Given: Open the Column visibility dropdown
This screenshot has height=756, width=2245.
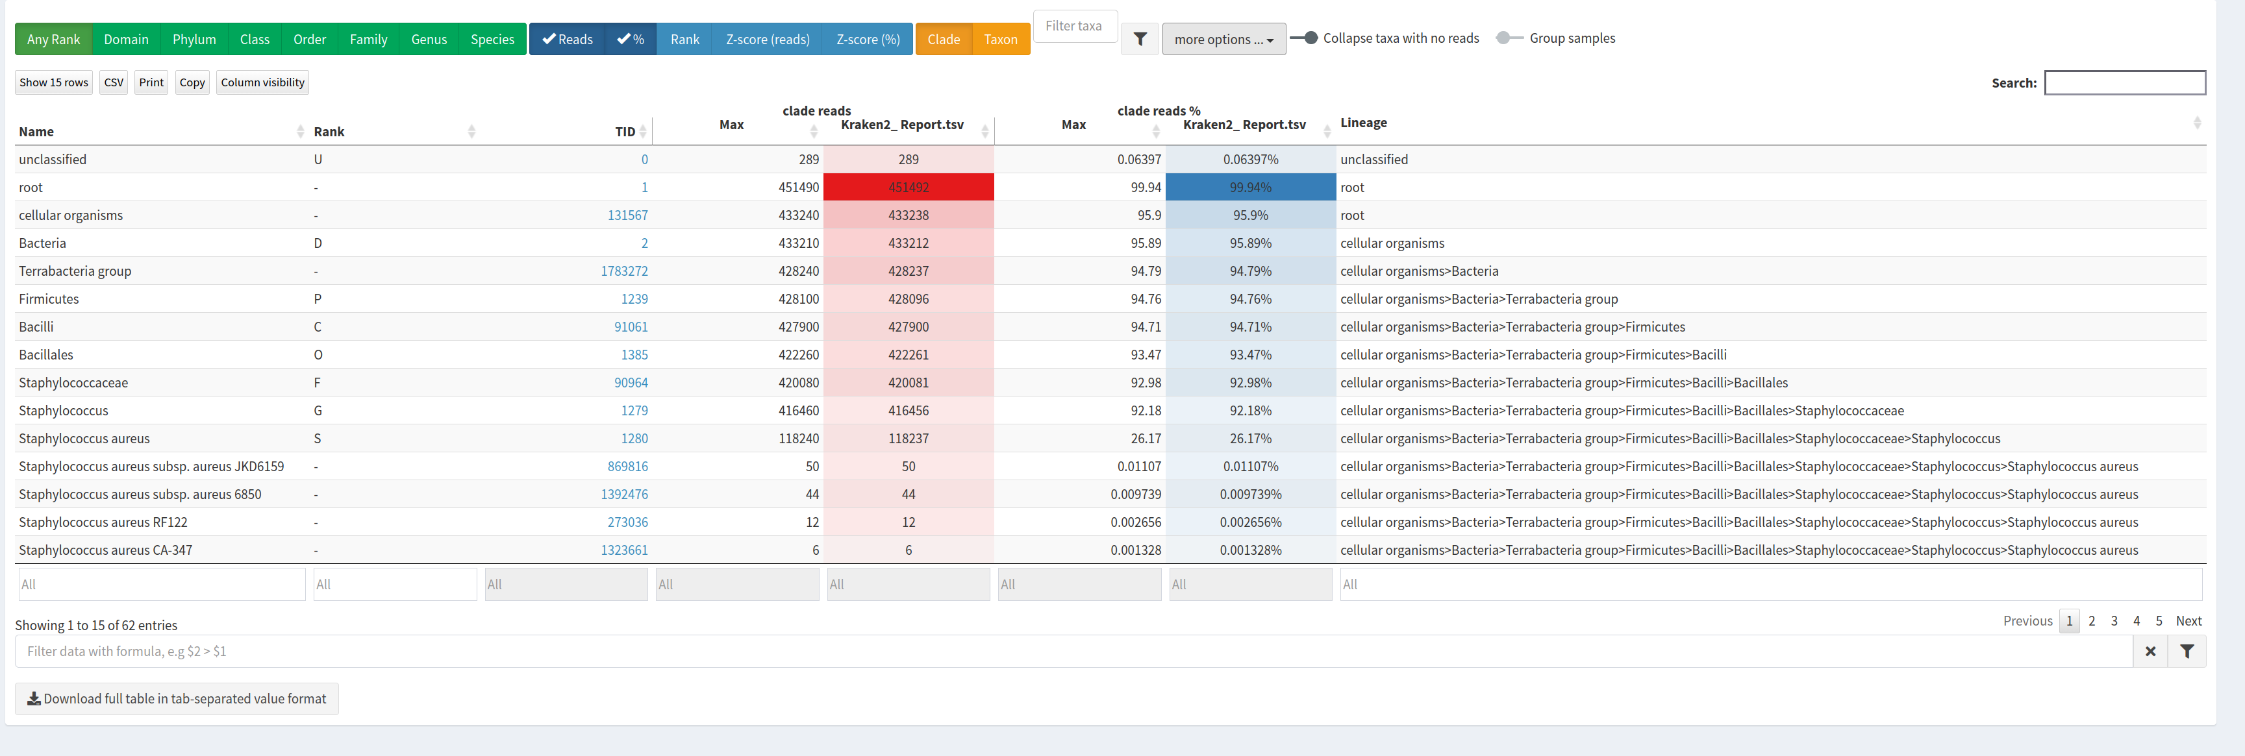Looking at the screenshot, I should (262, 83).
